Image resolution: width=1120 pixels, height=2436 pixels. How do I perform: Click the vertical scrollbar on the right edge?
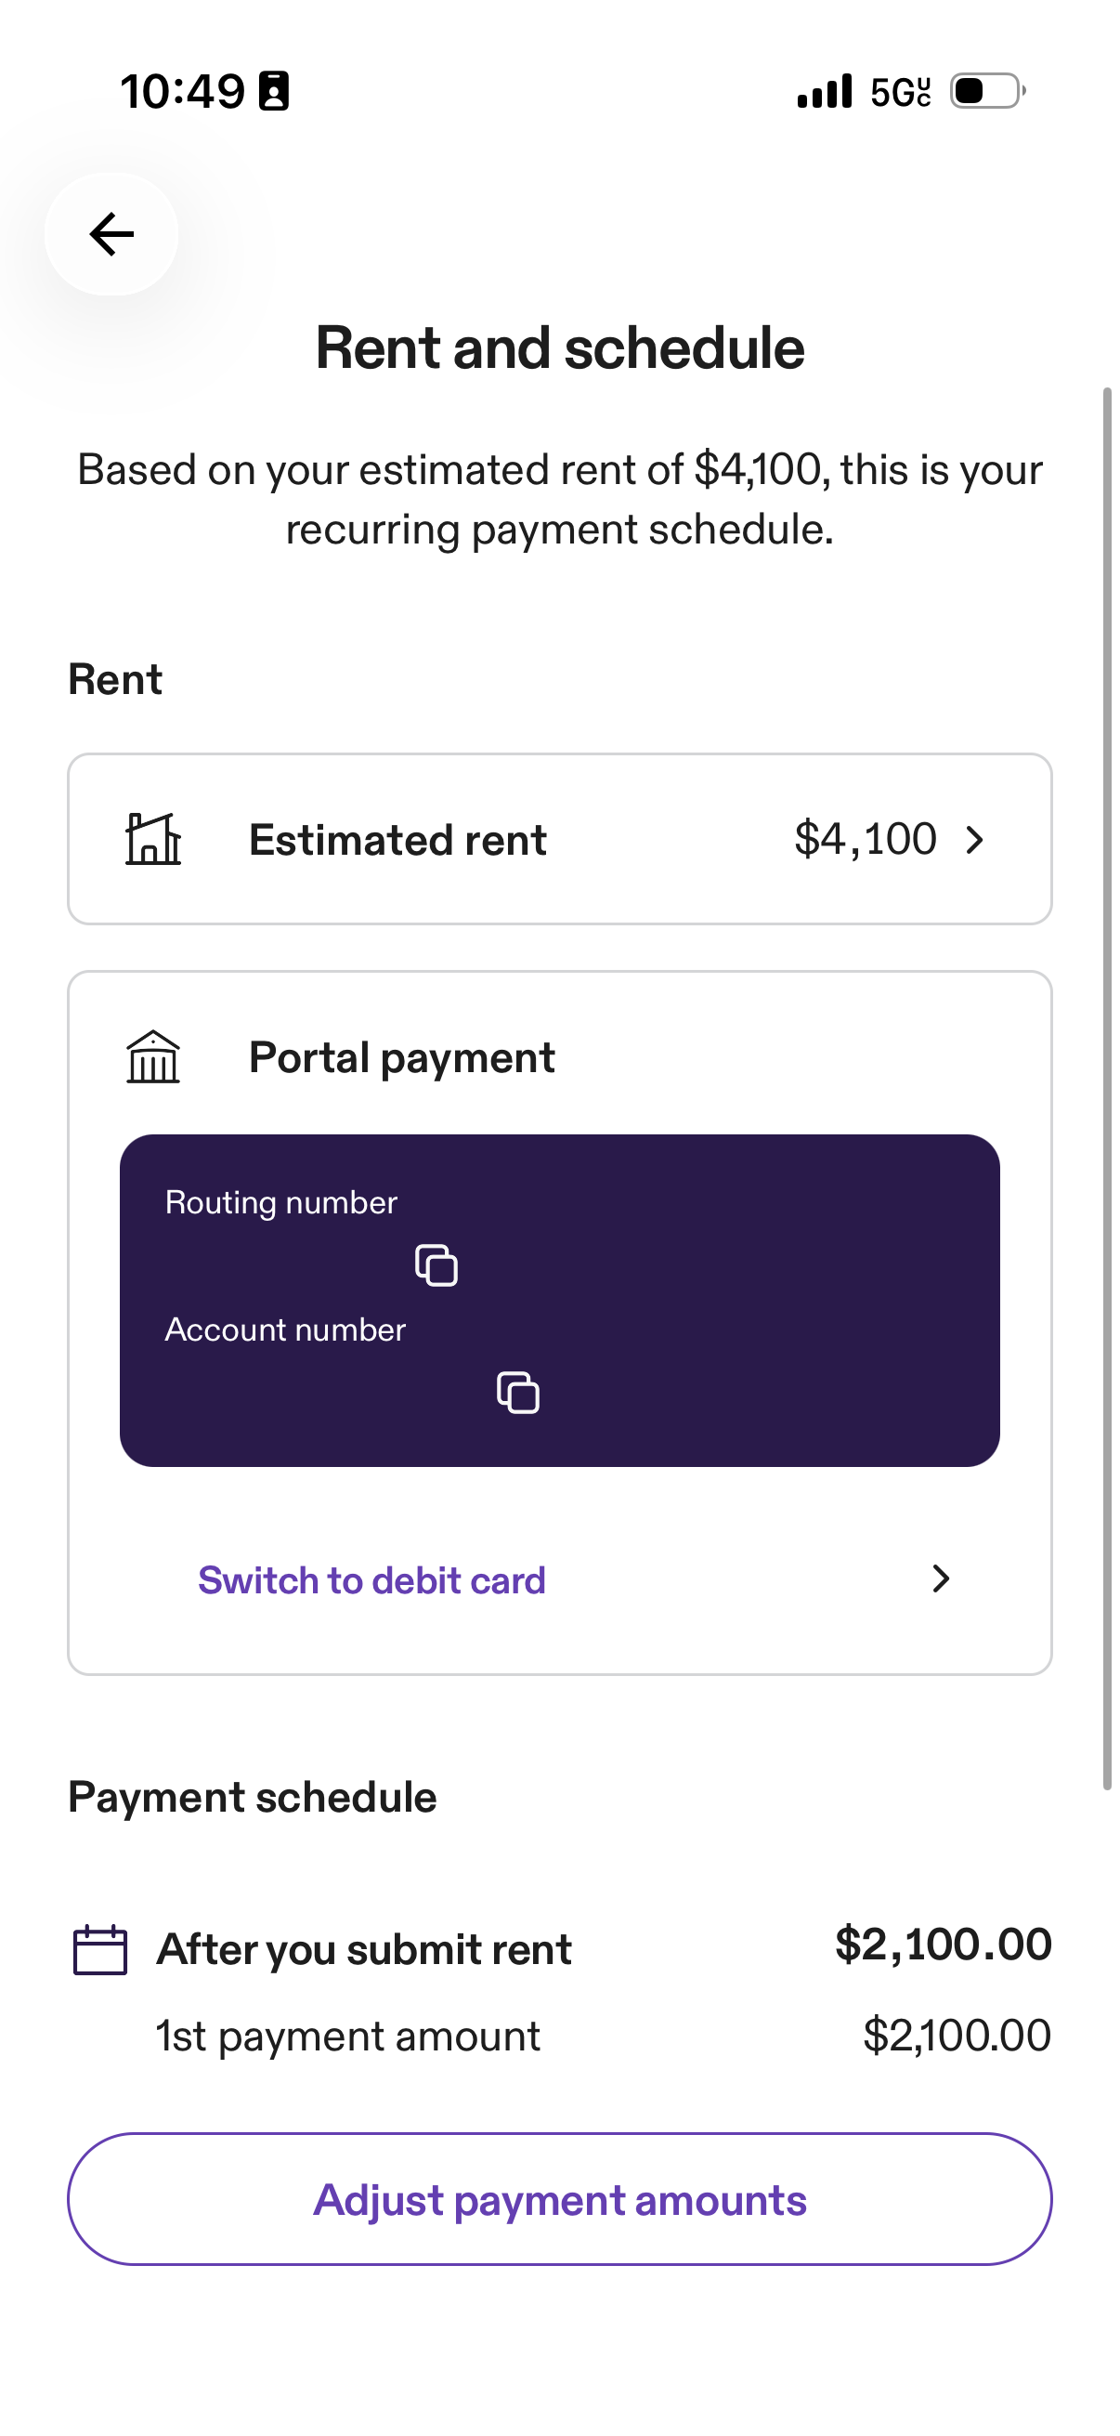(x=1107, y=1088)
